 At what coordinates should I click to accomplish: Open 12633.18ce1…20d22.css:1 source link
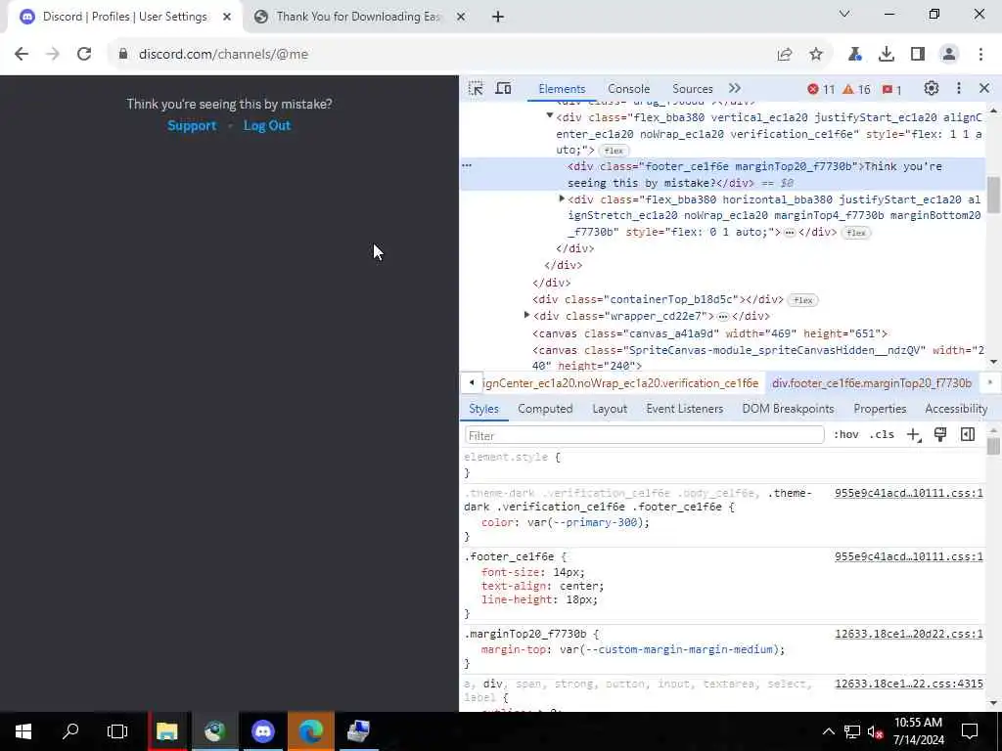click(x=909, y=634)
